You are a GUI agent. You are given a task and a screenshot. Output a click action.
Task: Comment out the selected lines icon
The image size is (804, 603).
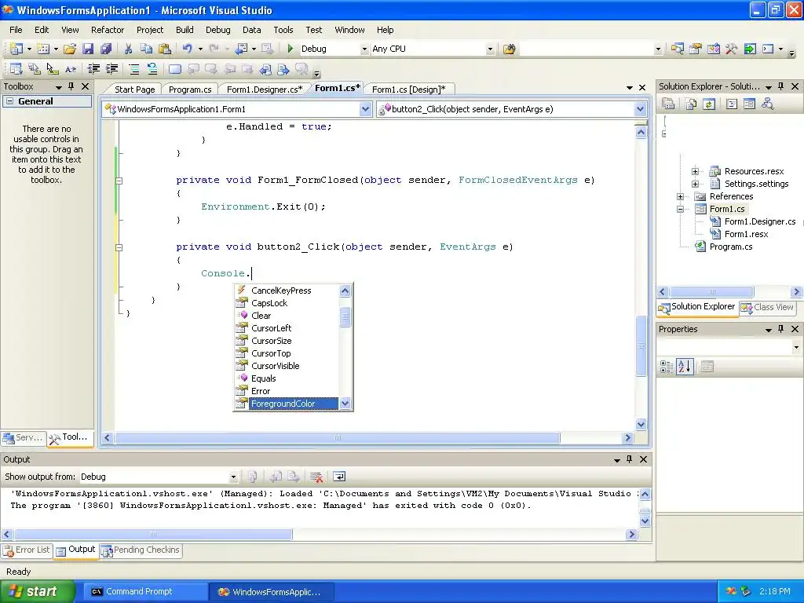tap(133, 69)
